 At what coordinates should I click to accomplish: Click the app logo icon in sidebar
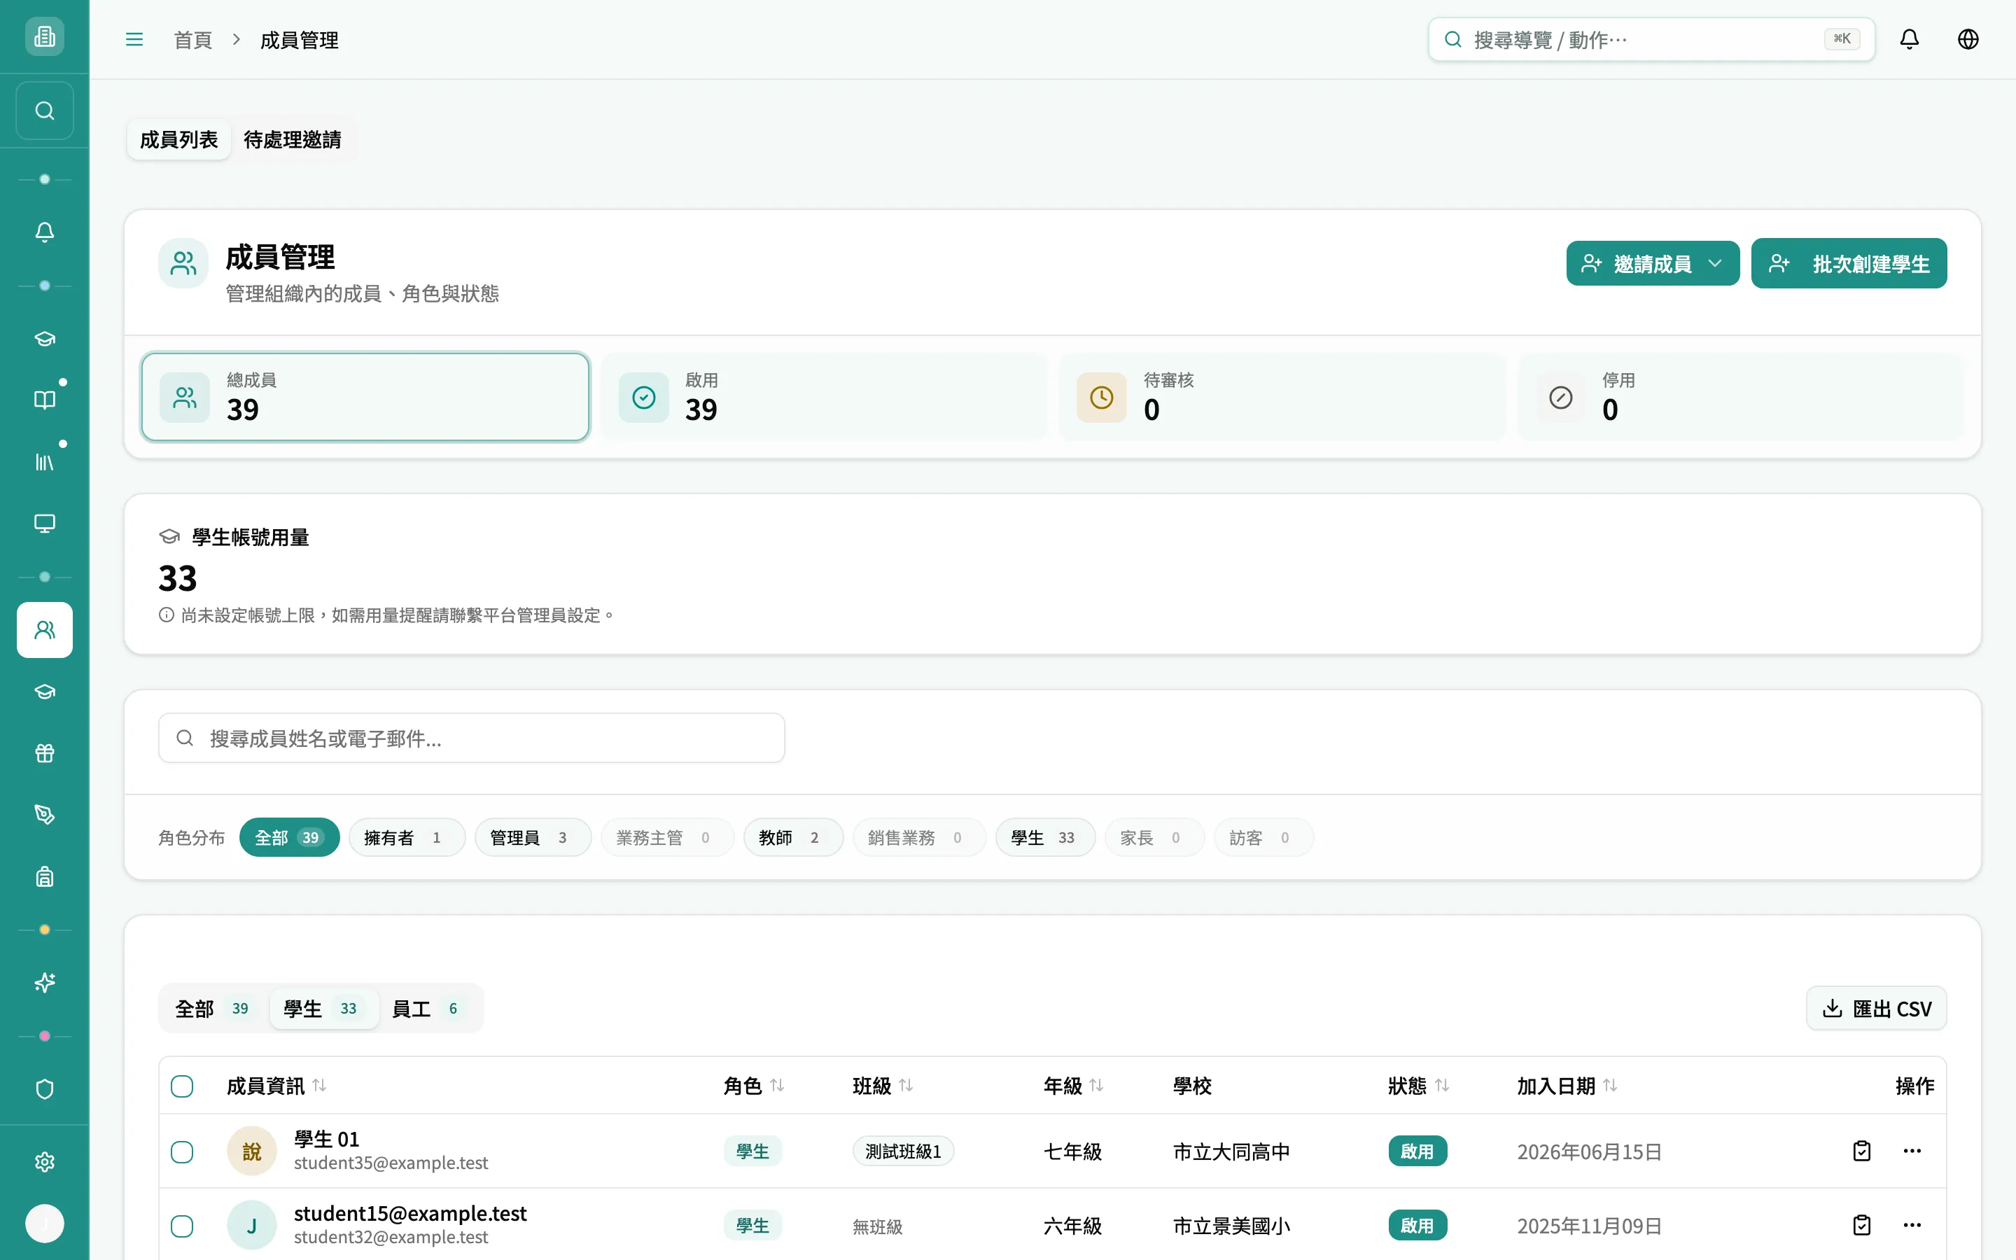tap(44, 36)
